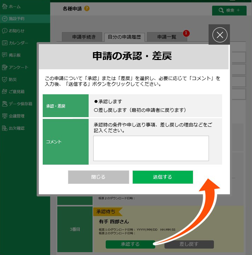
Task: Open the bulletin board (掲示板) icon
Action: point(5,55)
